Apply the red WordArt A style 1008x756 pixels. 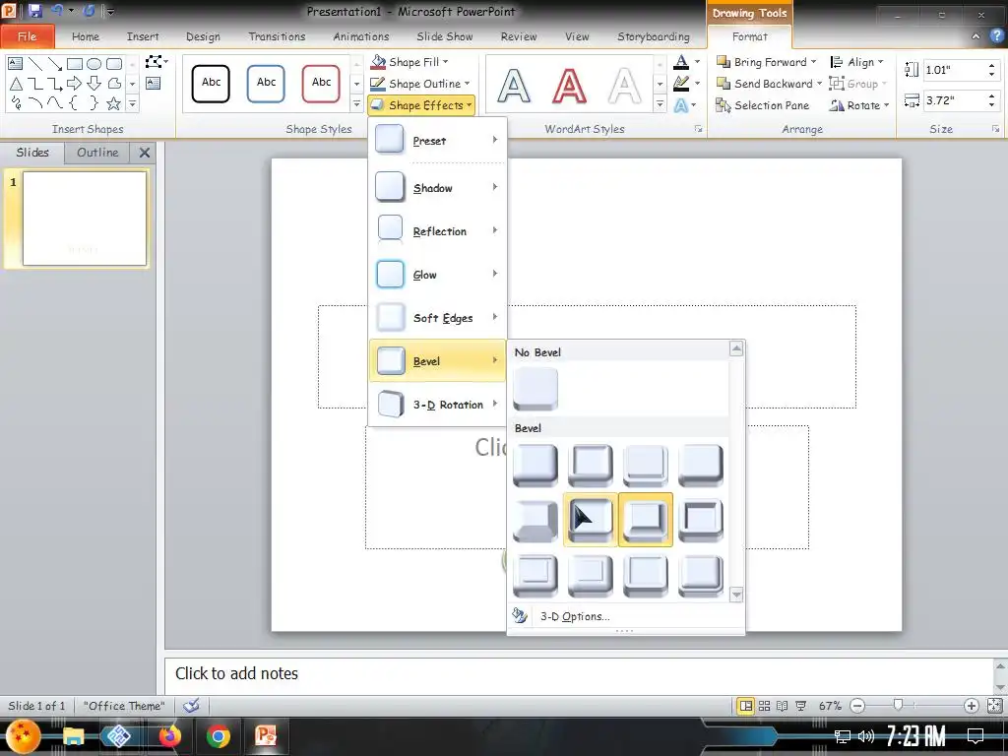point(570,86)
